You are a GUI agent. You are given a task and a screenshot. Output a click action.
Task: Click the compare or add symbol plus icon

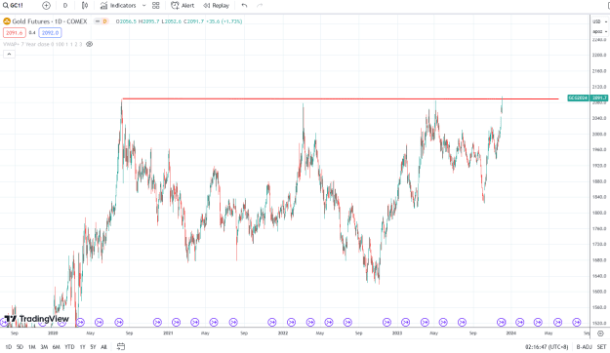pos(46,6)
